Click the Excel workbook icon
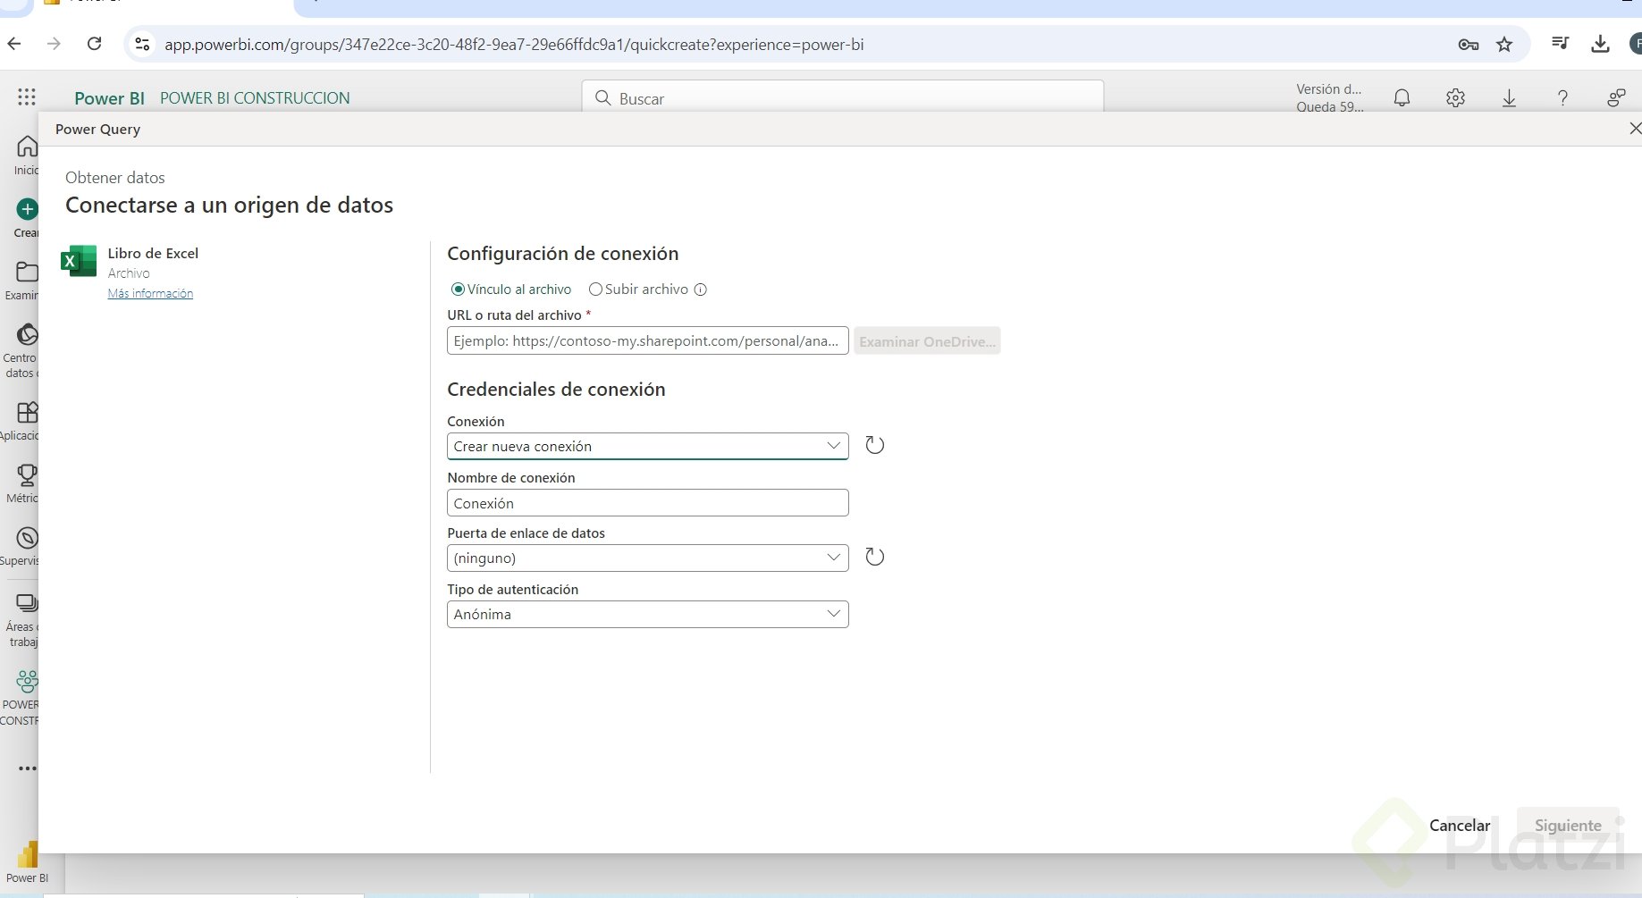The width and height of the screenshot is (1642, 898). click(79, 261)
